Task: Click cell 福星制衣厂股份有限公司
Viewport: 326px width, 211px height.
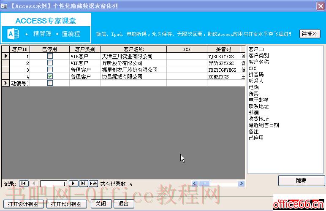Action: (x=134, y=70)
